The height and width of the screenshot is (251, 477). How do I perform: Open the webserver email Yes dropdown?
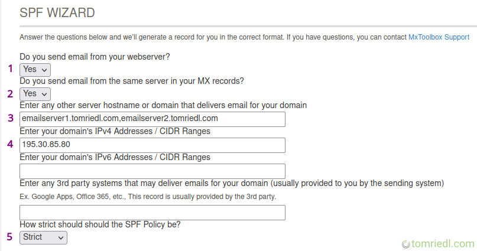35,69
